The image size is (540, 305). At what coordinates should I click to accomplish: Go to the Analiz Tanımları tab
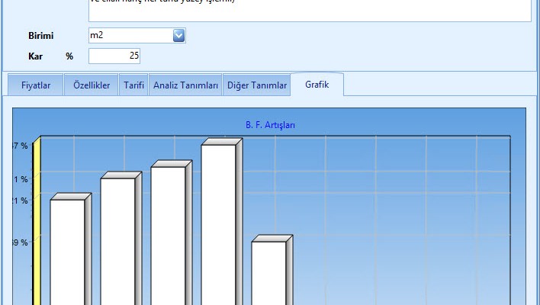pos(185,85)
